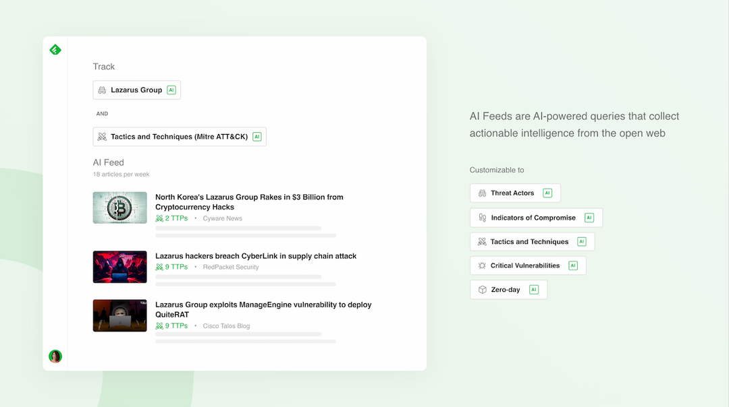The image size is (729, 407).
Task: Click the crossed-swords icon on the Mitre ATT&CK chip
Action: click(x=103, y=136)
